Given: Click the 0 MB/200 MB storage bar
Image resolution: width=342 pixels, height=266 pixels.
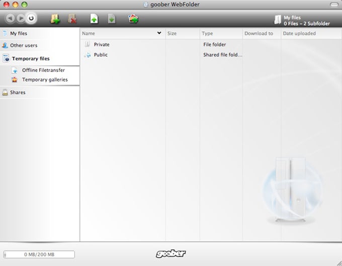Looking at the screenshot, I should pos(39,254).
